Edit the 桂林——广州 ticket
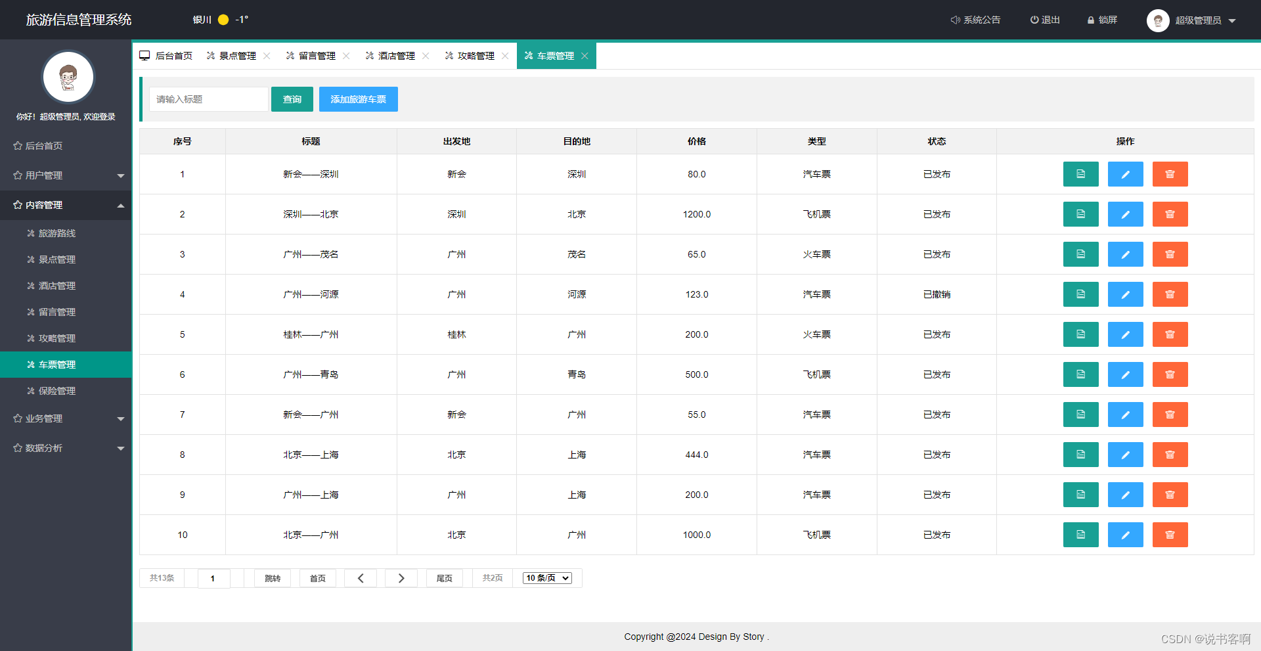 pos(1125,334)
